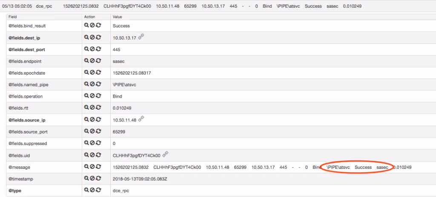Click the magnifier for @fields.source_port
This screenshot has height=197, width=436.
[x=86, y=131]
